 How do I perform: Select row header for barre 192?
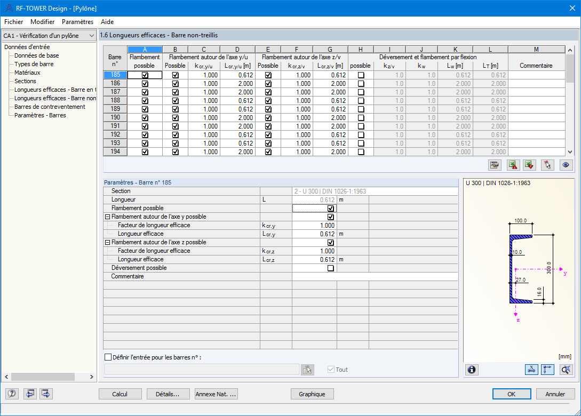pyautogui.click(x=115, y=134)
